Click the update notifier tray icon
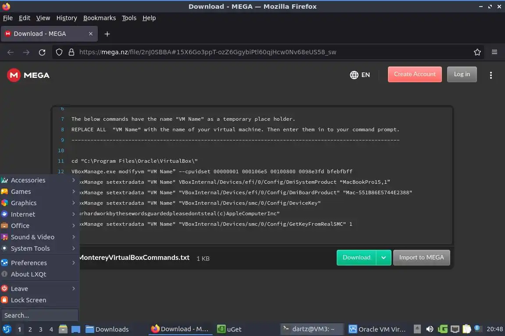505x336 pixels. coord(478,328)
